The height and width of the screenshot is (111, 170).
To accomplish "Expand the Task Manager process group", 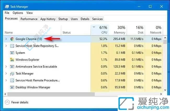I will pos(6,73).
